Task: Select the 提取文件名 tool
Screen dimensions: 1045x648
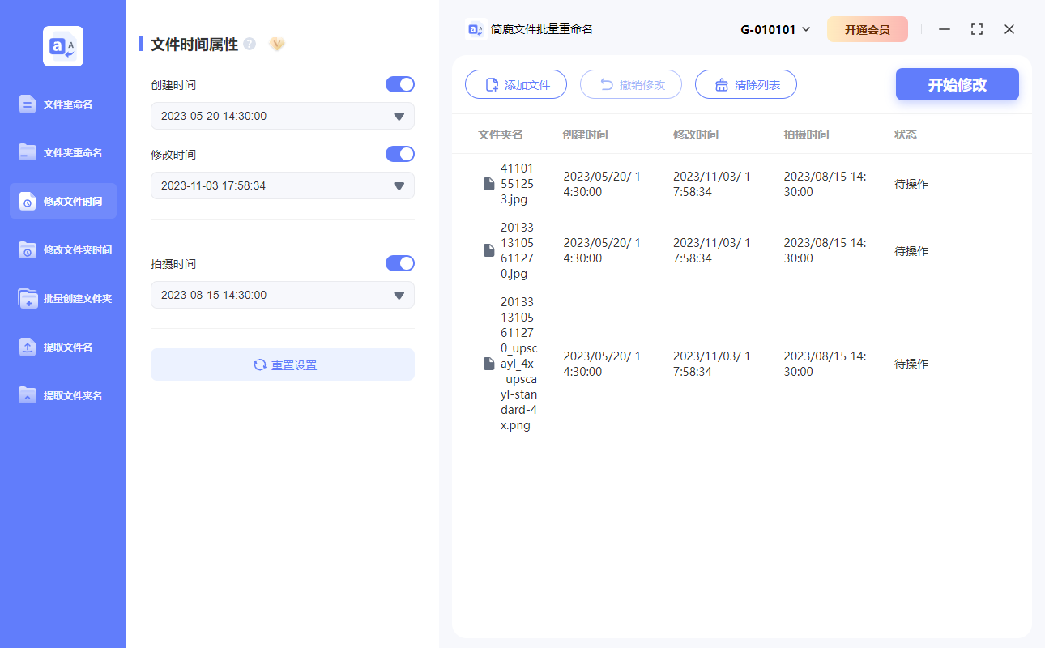Action: click(62, 347)
